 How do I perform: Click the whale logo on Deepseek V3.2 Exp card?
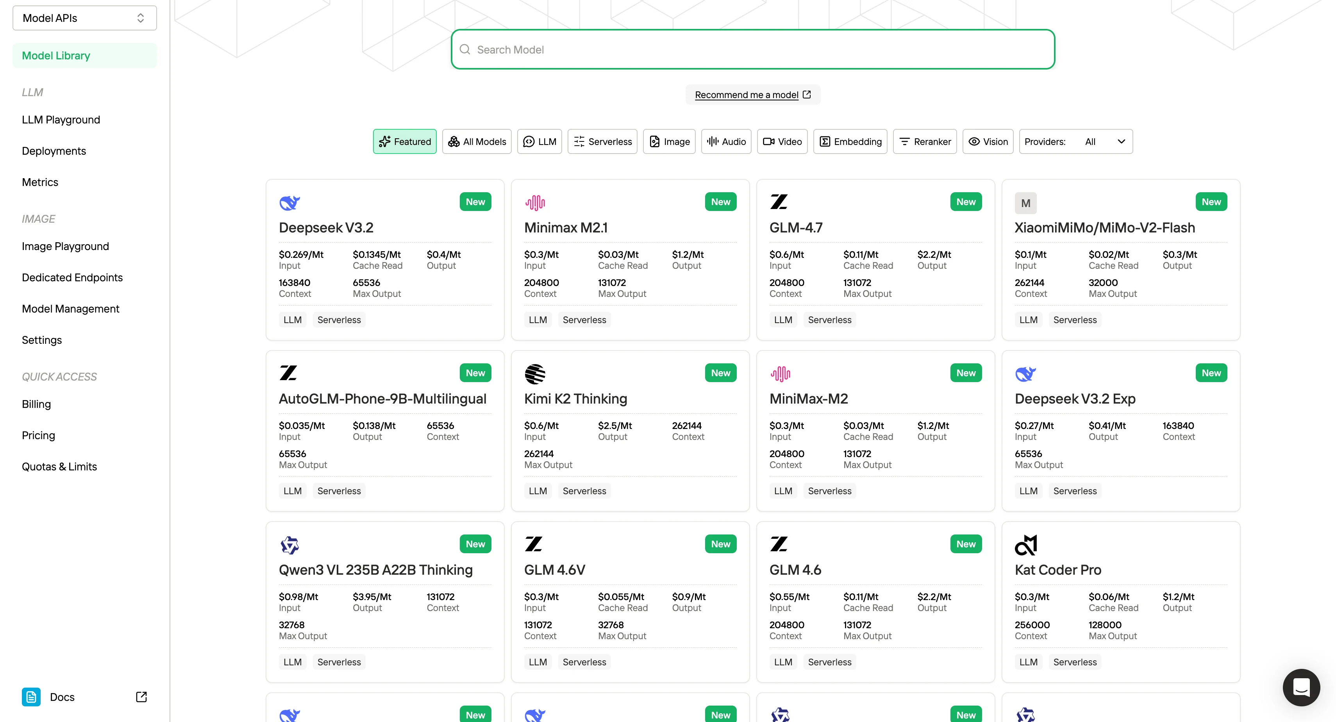pyautogui.click(x=1025, y=374)
